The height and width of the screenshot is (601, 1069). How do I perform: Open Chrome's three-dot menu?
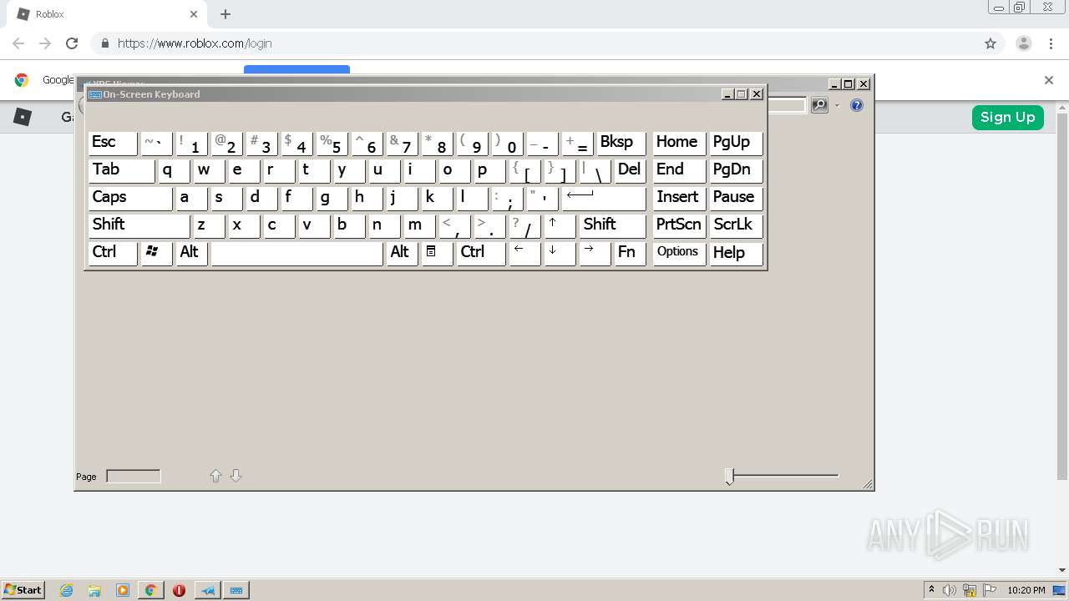tap(1051, 43)
